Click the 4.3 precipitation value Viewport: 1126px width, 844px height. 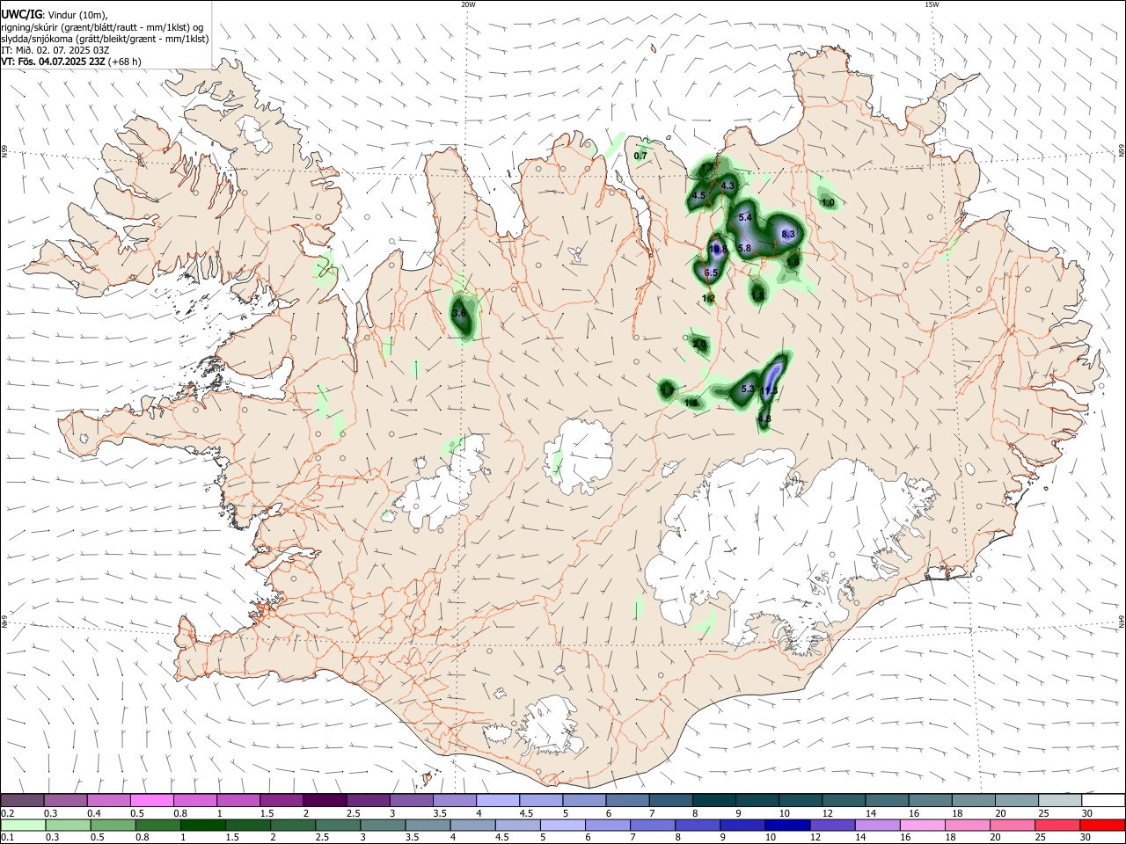tap(728, 186)
